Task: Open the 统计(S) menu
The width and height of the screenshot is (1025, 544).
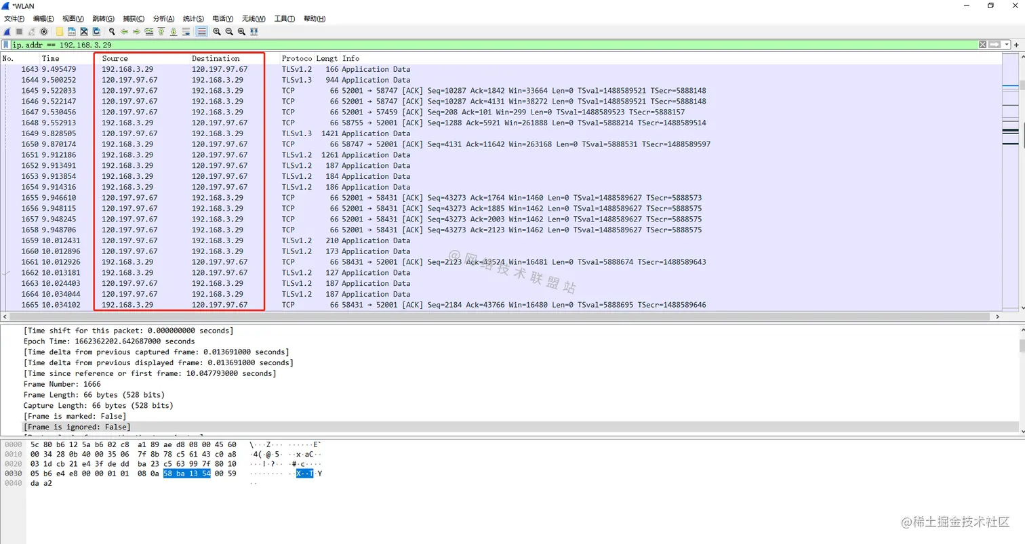Action: tap(194, 18)
